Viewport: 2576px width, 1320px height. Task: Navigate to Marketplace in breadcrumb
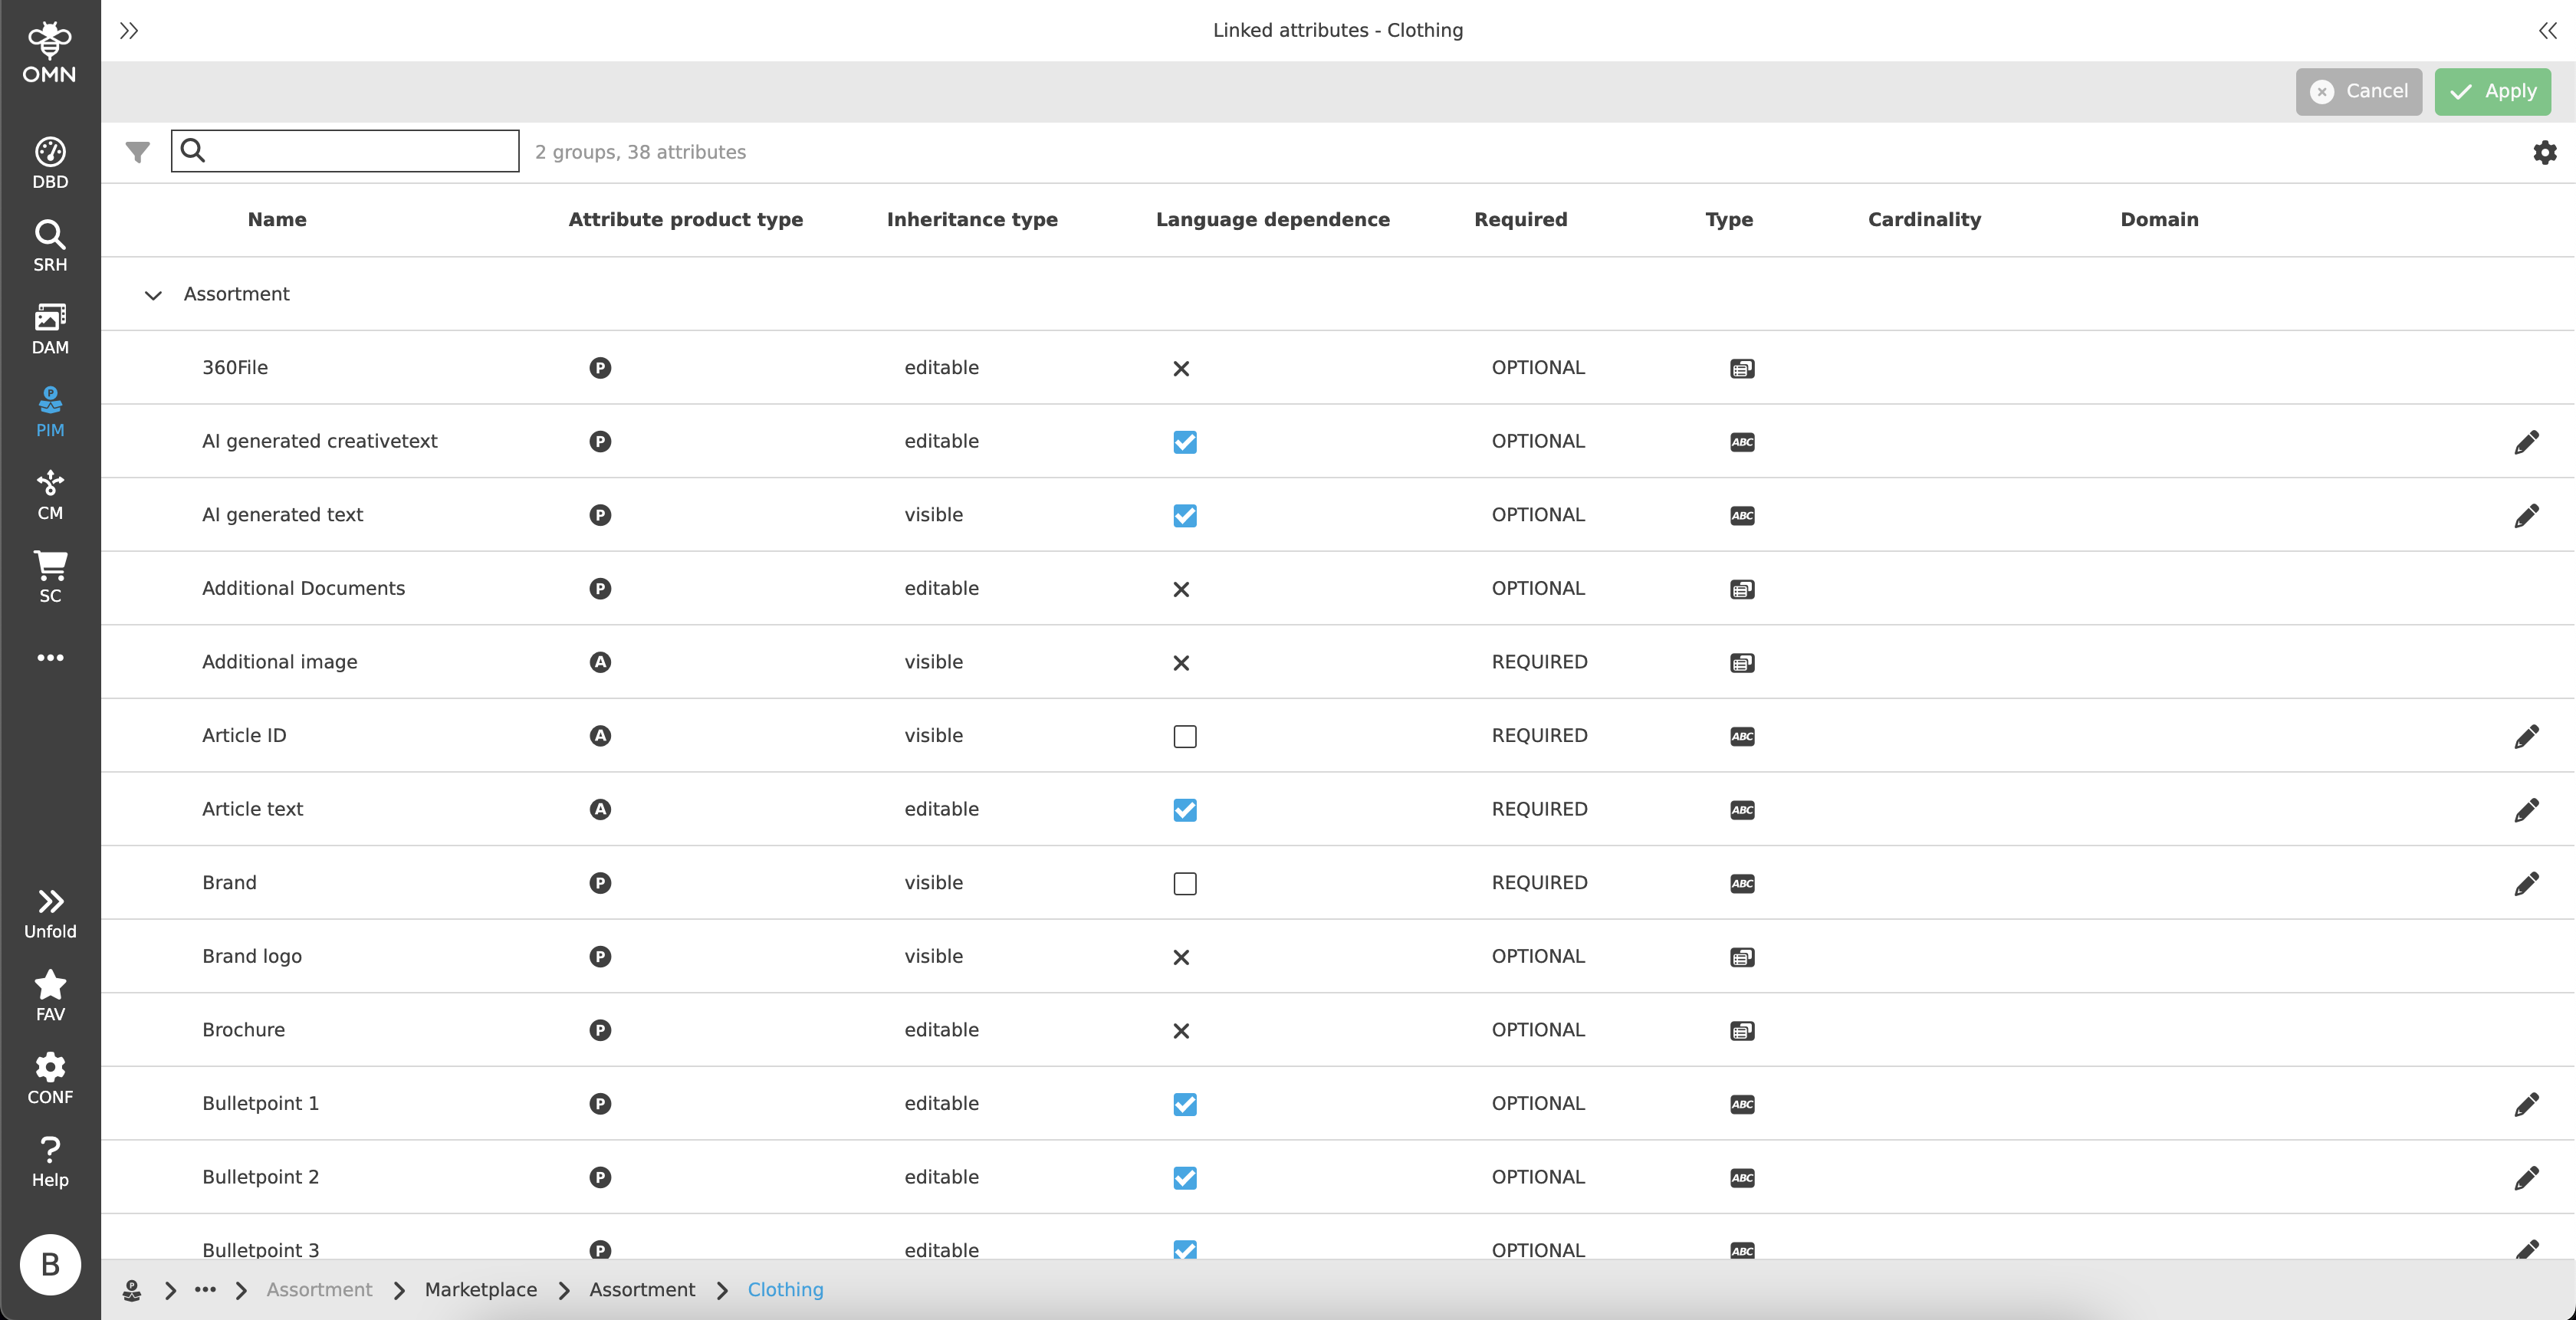tap(480, 1290)
